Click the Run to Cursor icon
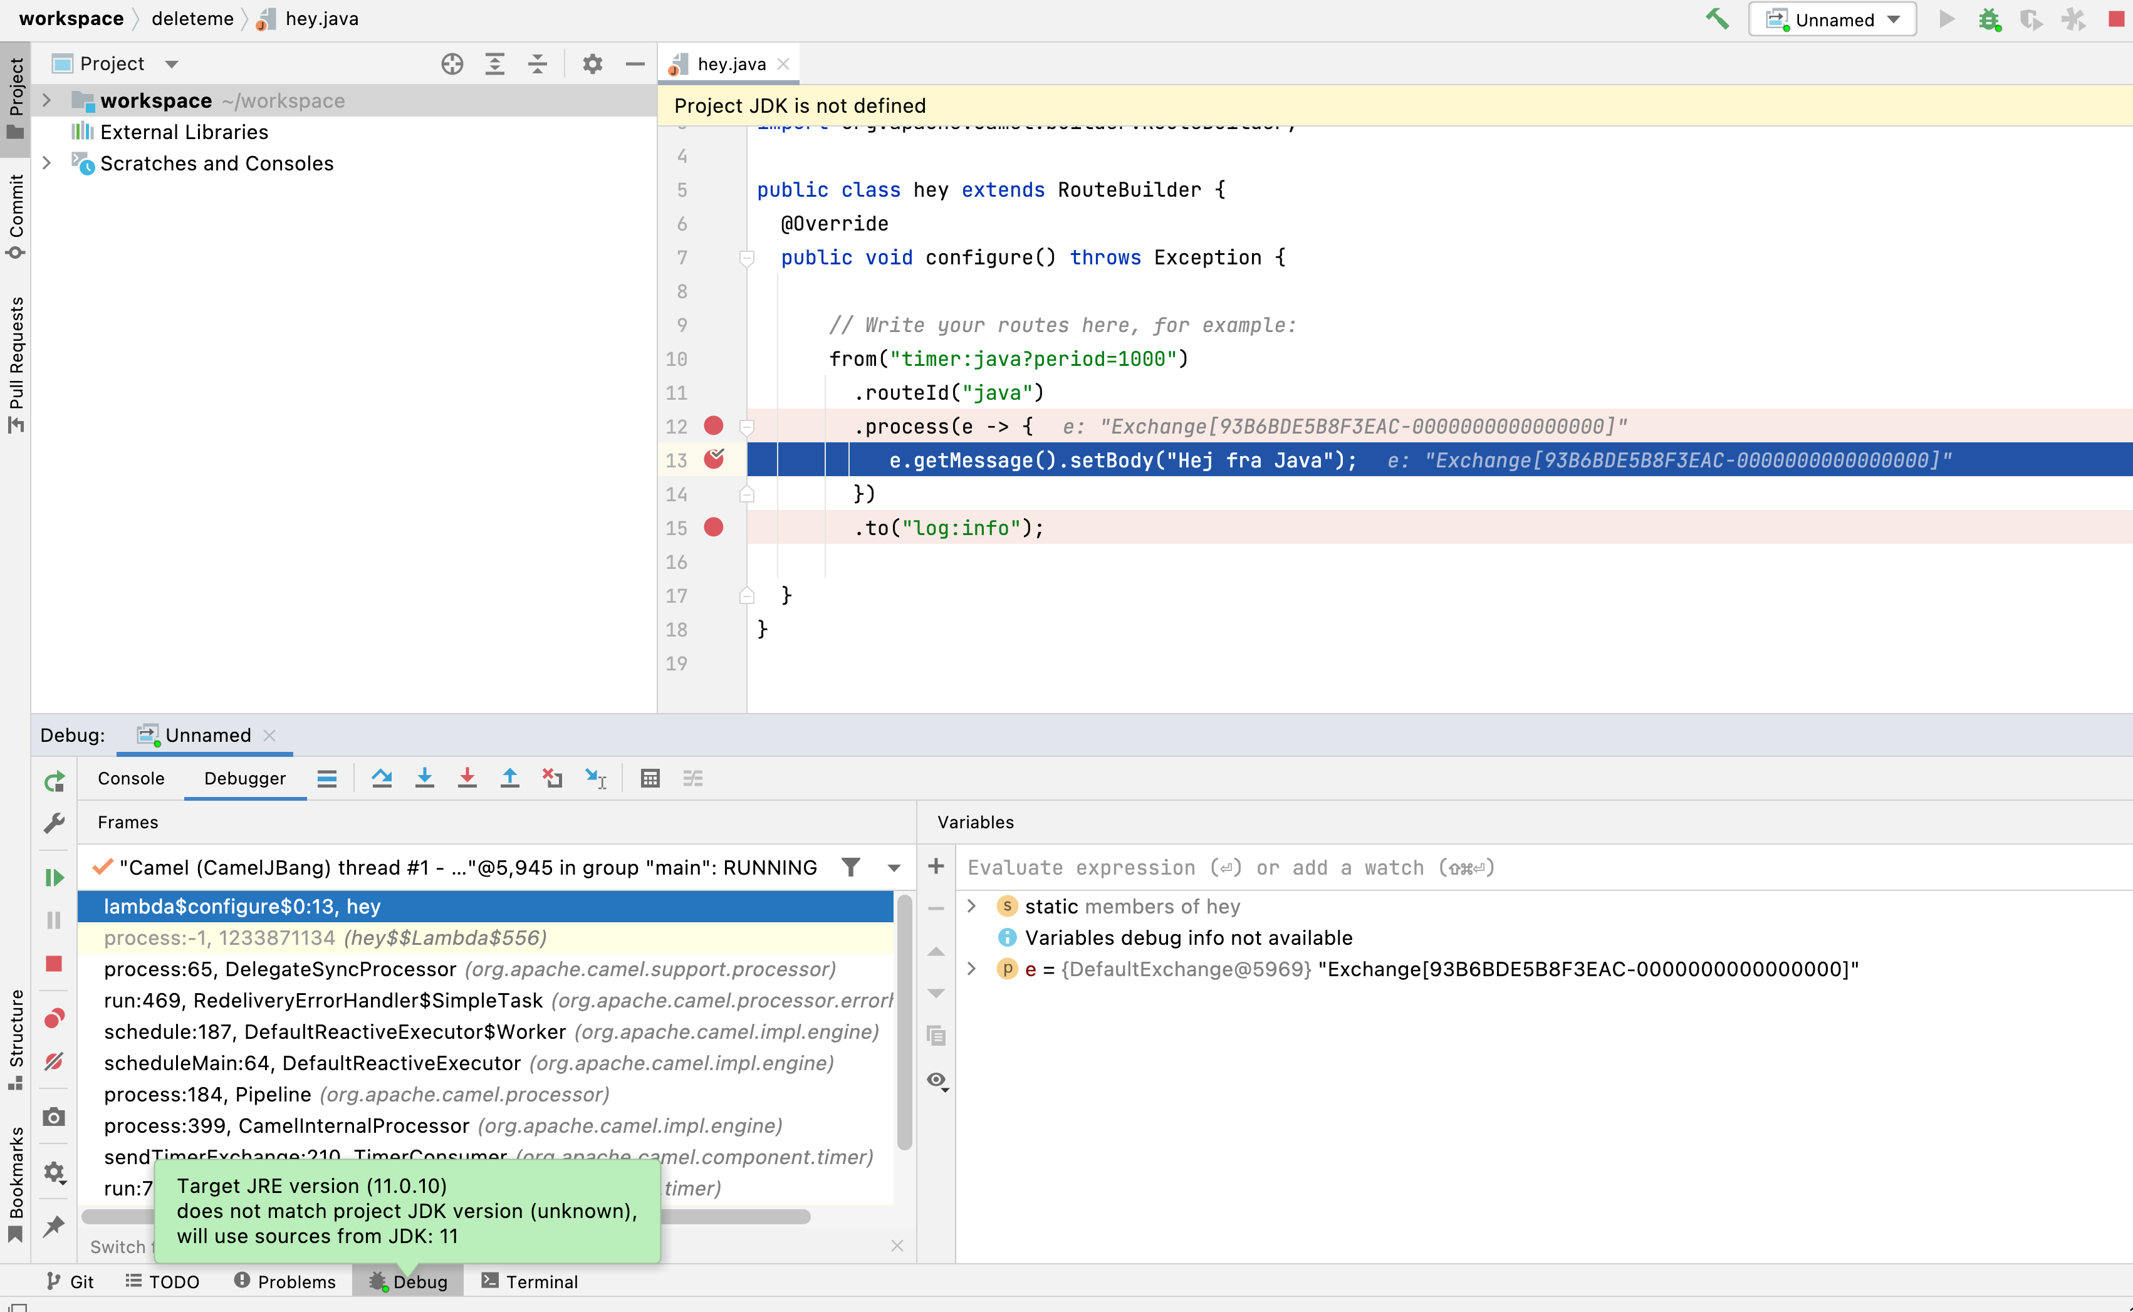The height and width of the screenshot is (1312, 2133). tap(596, 778)
